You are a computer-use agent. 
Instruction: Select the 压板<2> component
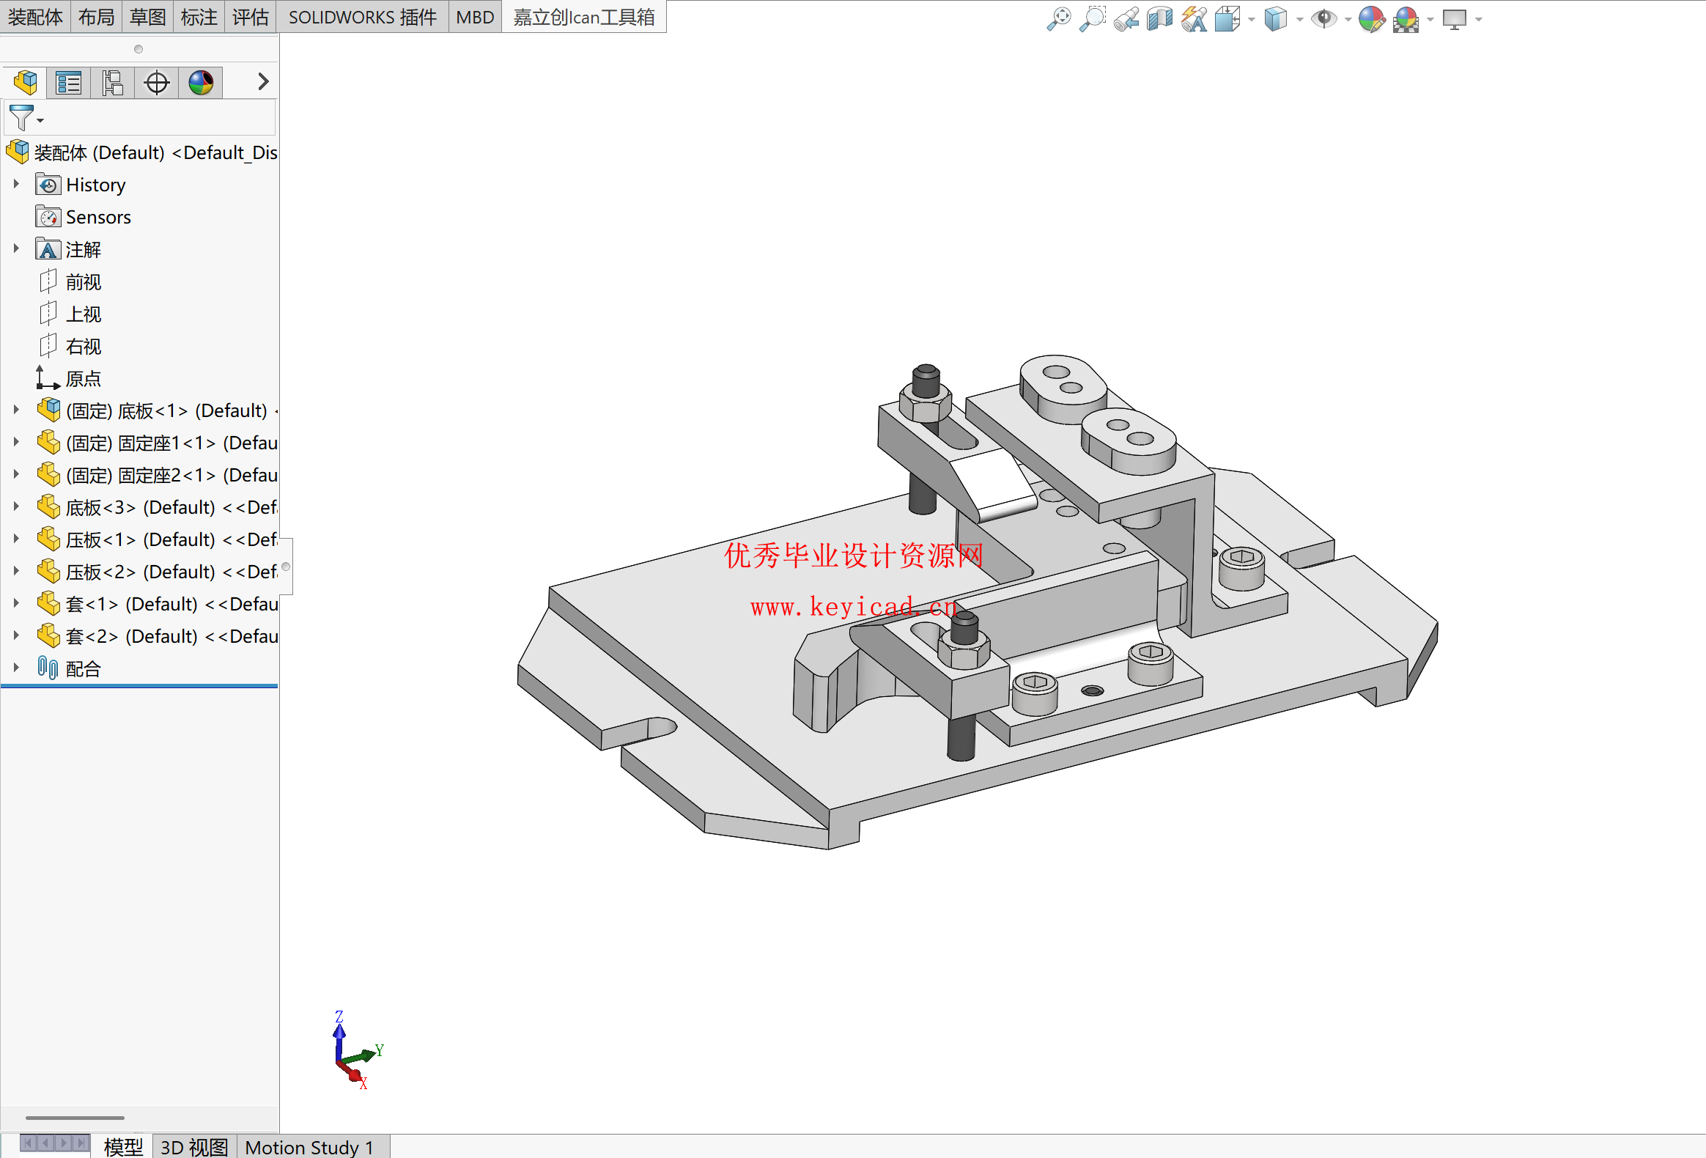click(x=157, y=572)
